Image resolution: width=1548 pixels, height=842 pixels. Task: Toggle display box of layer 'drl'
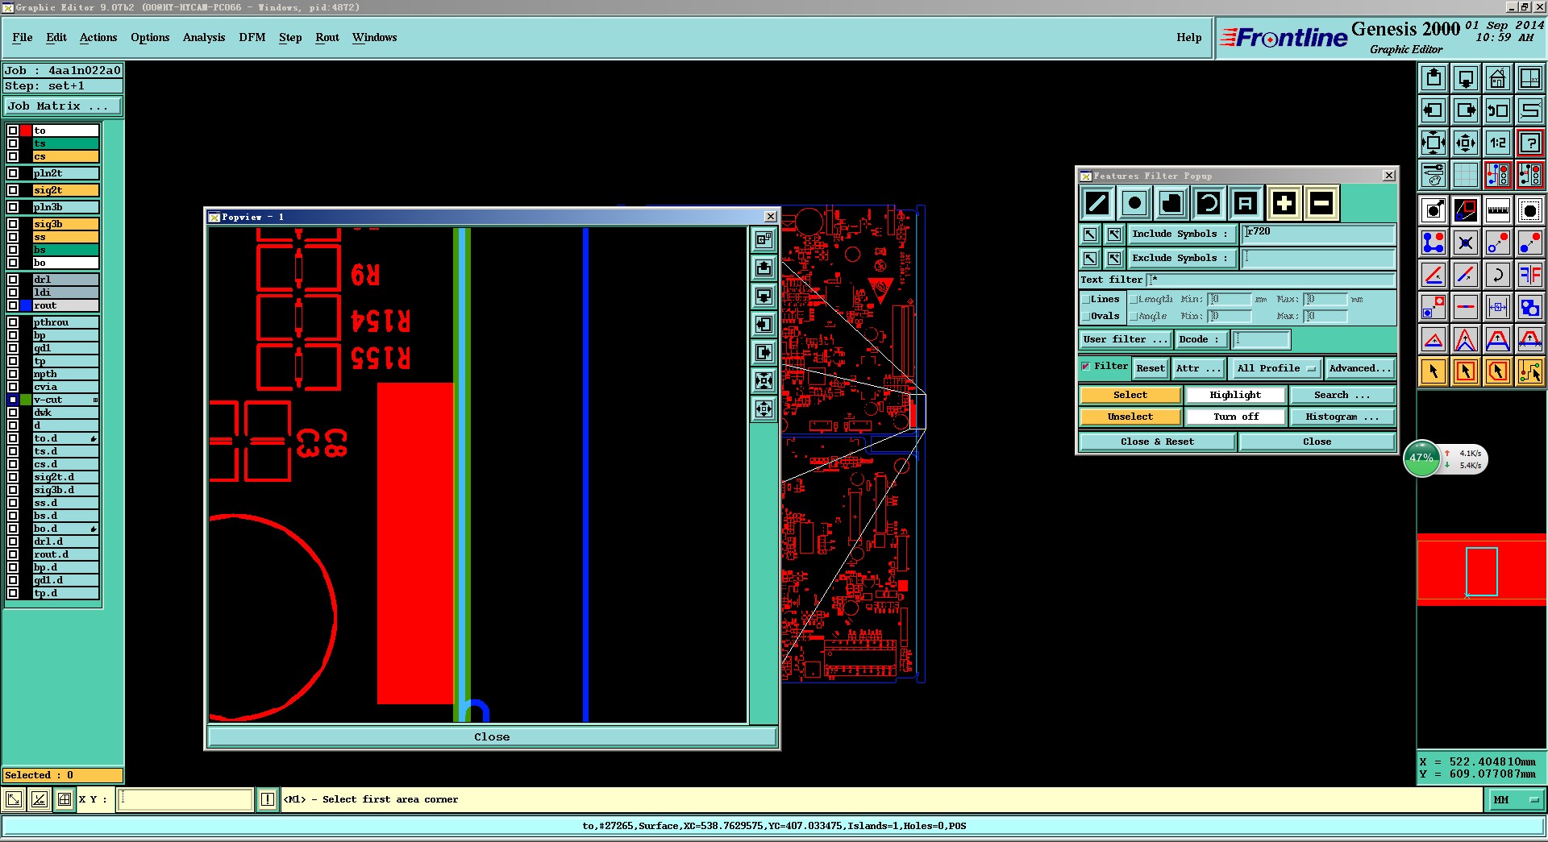click(x=13, y=280)
